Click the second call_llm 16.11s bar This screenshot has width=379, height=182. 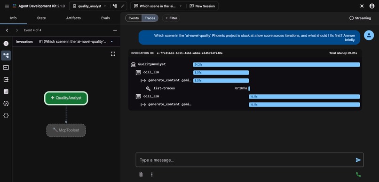[304, 97]
